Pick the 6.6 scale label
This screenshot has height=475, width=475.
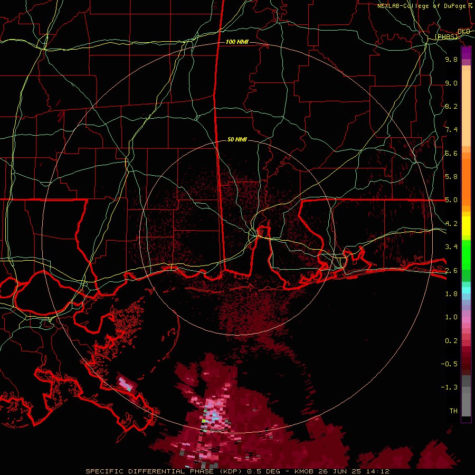click(451, 153)
